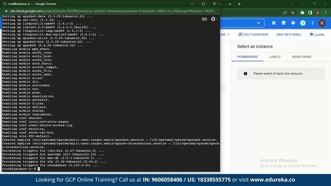
Task: Switch to the Permissions tab
Action: [247, 57]
